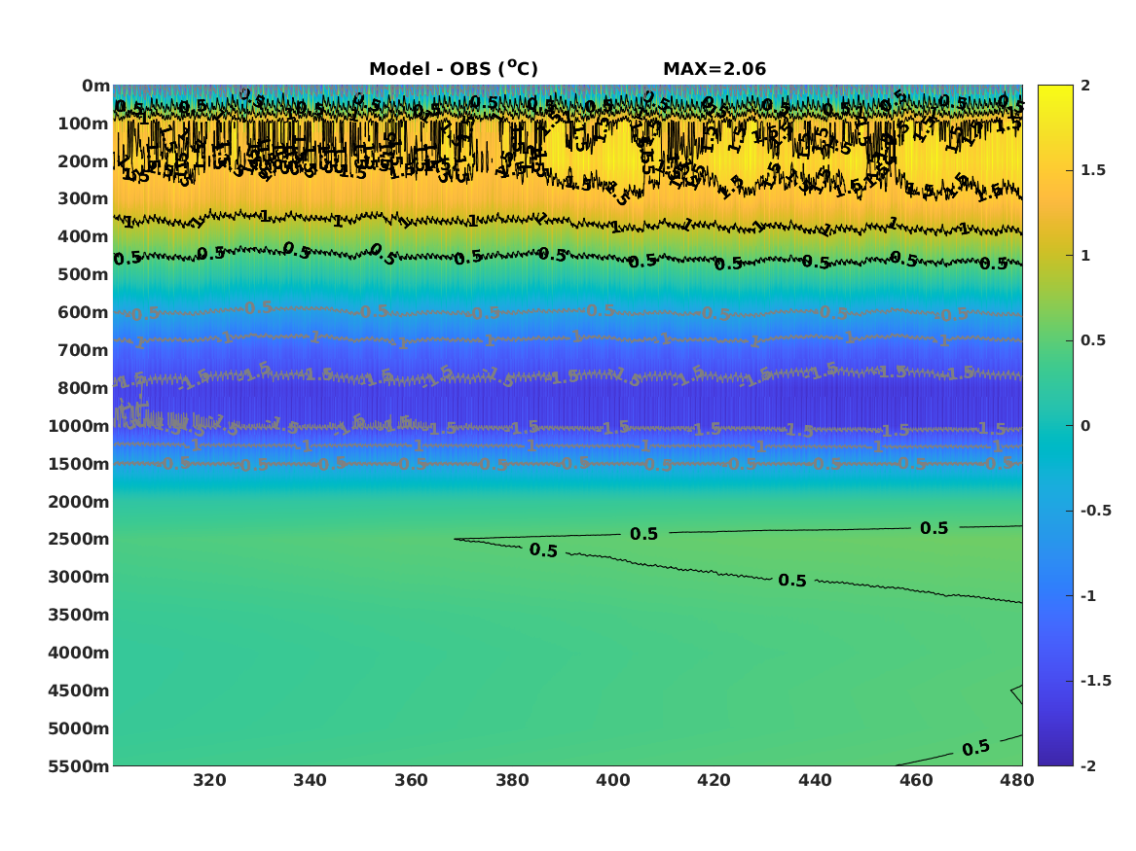The height and width of the screenshot is (851, 1136).
Task: Click the "320" x-axis tick label
Action: click(x=209, y=780)
